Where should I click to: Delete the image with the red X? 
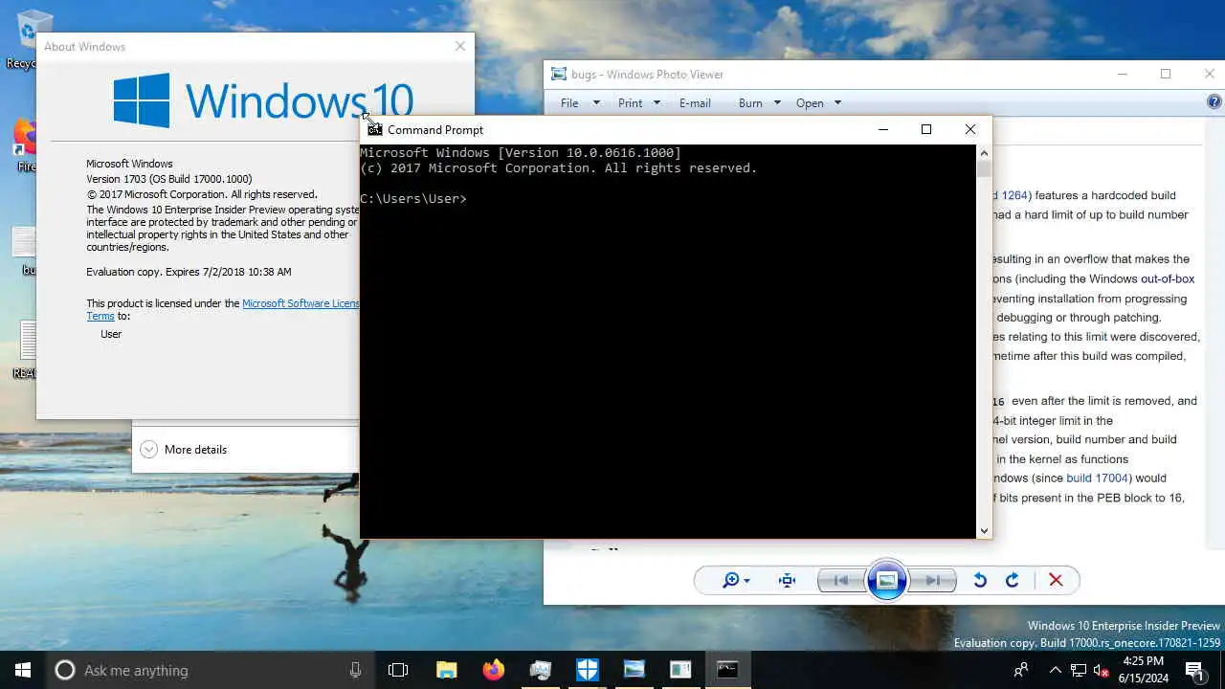pyautogui.click(x=1056, y=580)
